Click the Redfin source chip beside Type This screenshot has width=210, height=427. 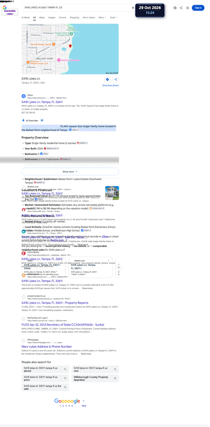coord(82,143)
